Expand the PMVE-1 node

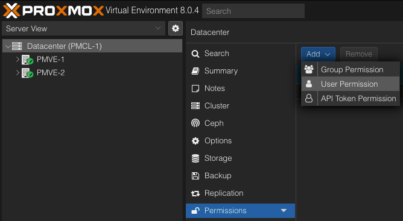(x=17, y=60)
